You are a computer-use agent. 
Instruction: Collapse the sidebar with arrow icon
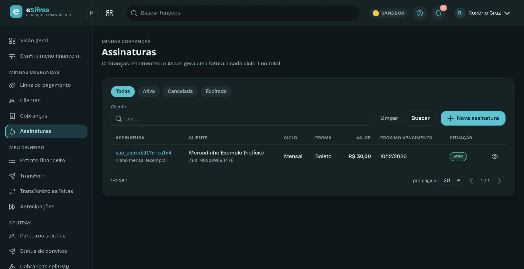click(x=92, y=13)
